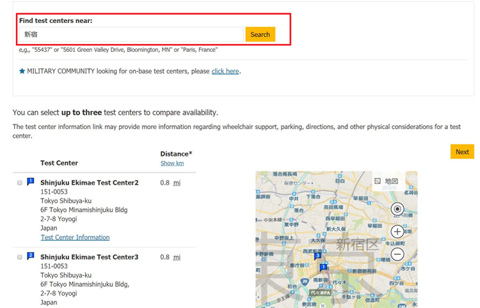Click the 'mi' unit next to Test Center3

click(x=177, y=258)
